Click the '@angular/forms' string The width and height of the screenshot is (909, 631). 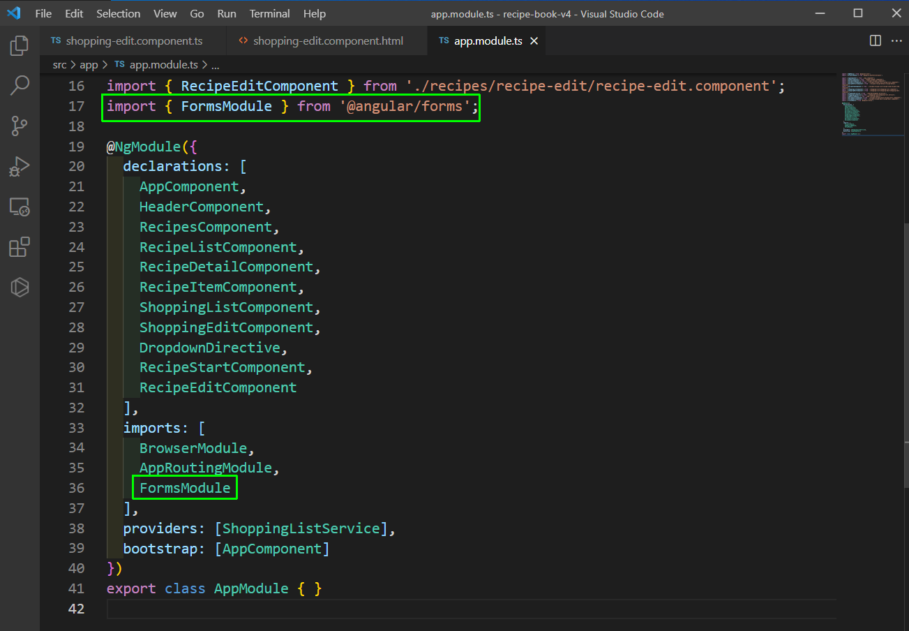(x=405, y=106)
